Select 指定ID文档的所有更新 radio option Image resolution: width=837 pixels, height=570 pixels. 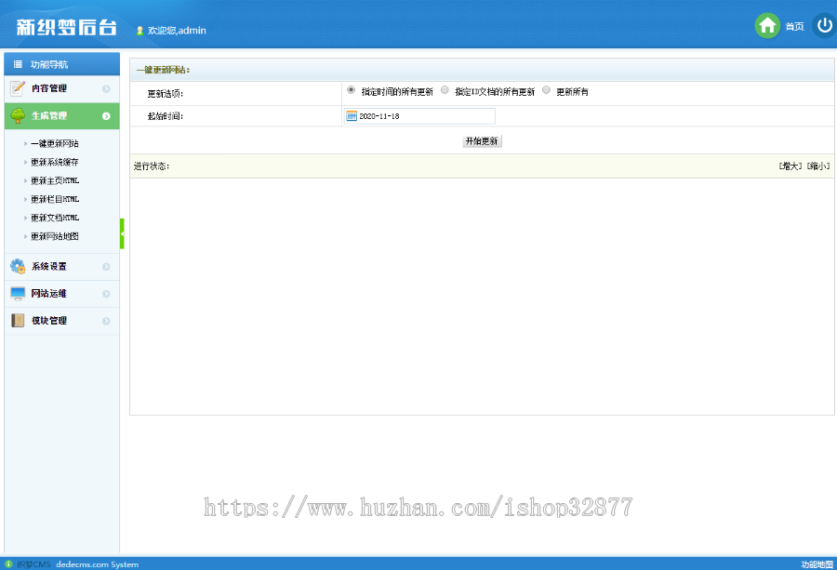click(445, 90)
